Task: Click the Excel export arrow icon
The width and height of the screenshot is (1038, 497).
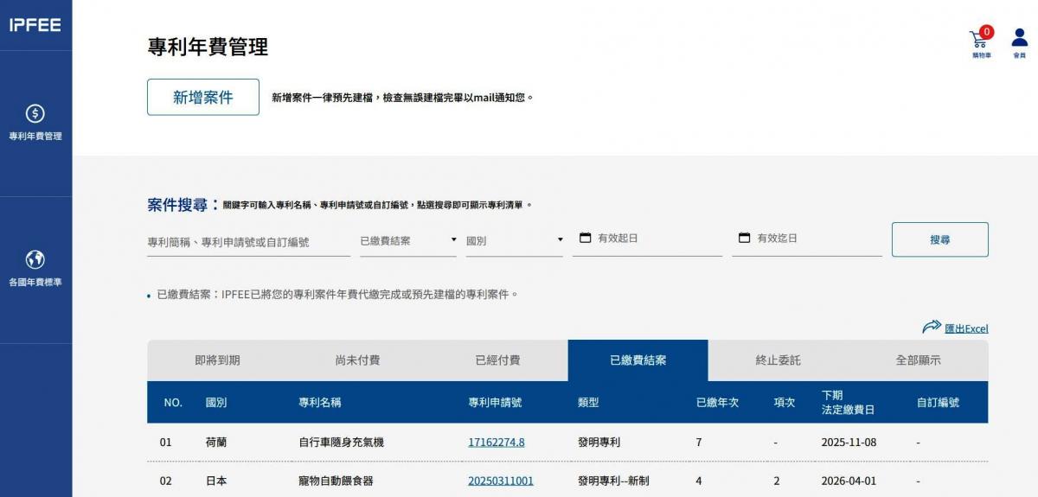Action: (931, 328)
